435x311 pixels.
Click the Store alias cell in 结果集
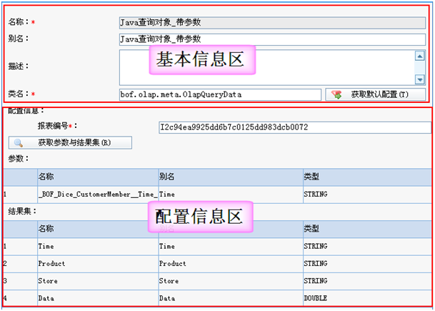pos(231,281)
